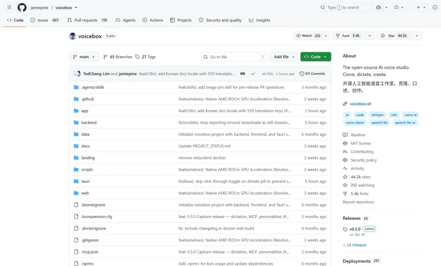441x266 pixels.
Task: Open the Insights tab
Action: pyautogui.click(x=260, y=20)
